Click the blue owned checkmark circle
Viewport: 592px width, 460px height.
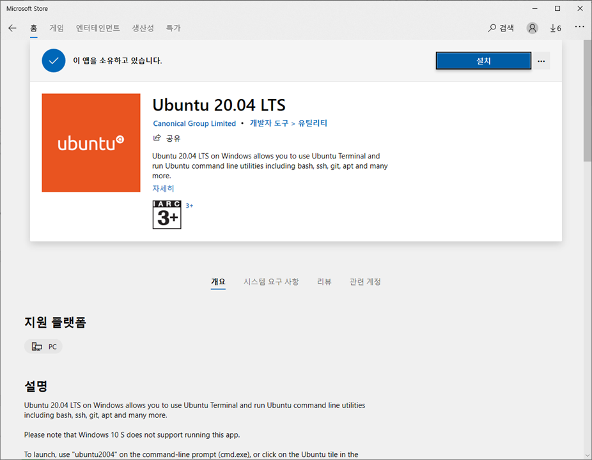click(54, 61)
